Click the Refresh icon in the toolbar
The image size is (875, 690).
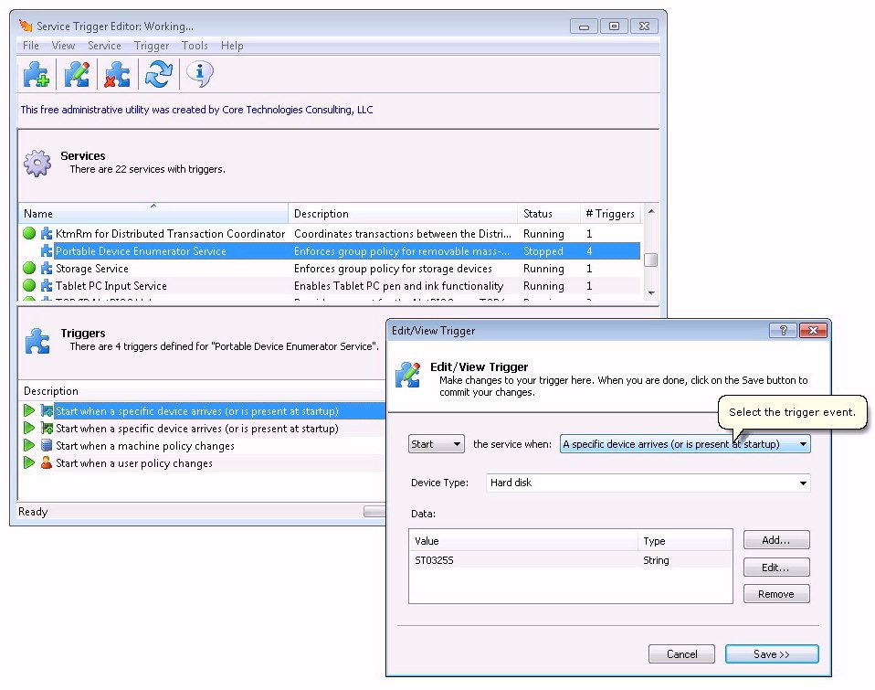coord(158,74)
